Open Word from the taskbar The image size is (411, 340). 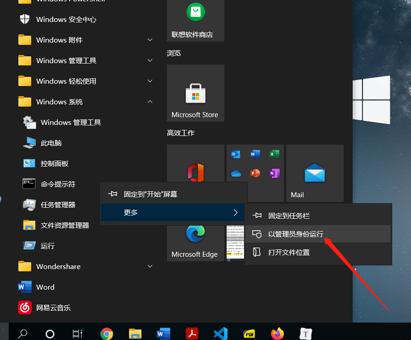click(163, 334)
